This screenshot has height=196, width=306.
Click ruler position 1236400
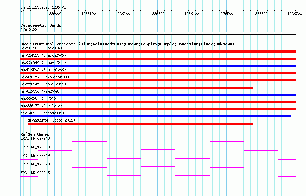coord(192,14)
